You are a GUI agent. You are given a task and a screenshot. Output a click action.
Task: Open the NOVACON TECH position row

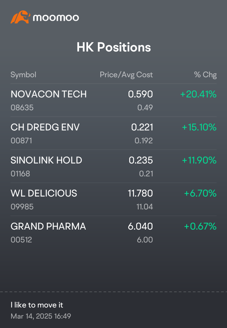[113, 101]
